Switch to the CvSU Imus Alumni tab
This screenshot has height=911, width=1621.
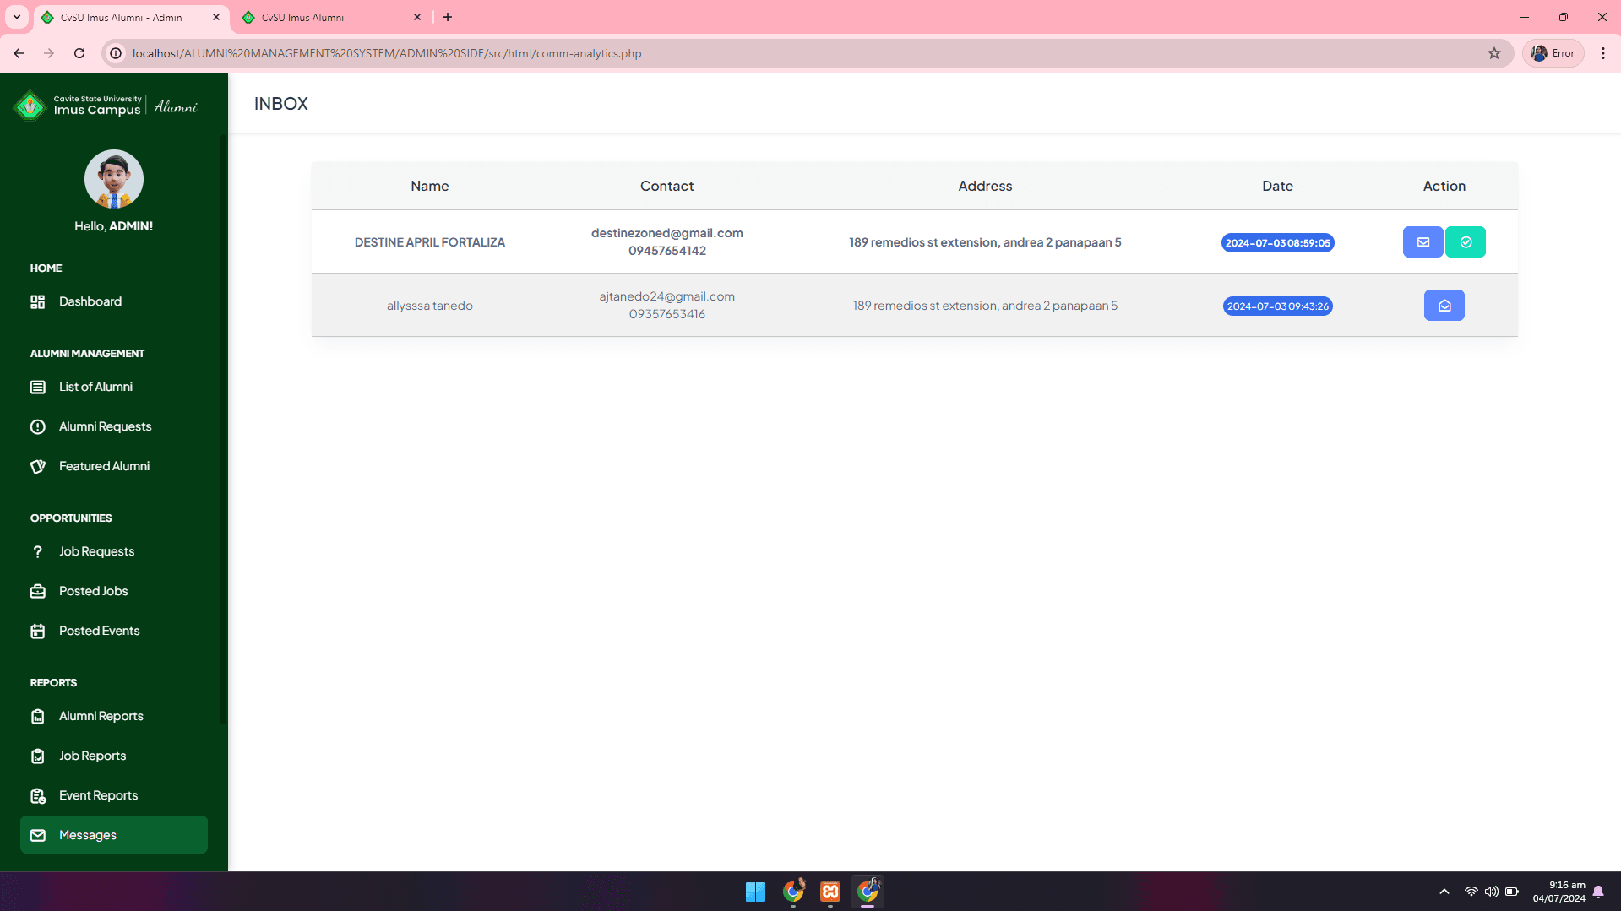331,17
